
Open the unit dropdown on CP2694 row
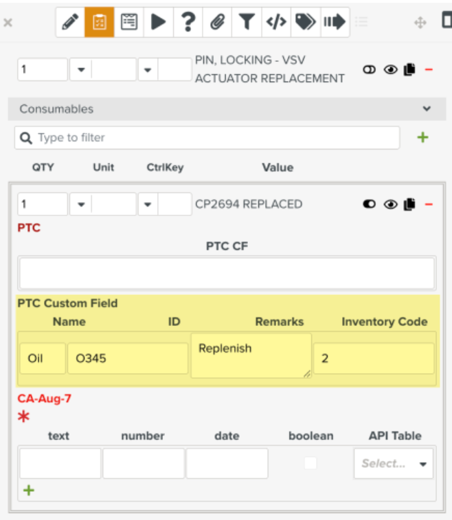pos(80,204)
